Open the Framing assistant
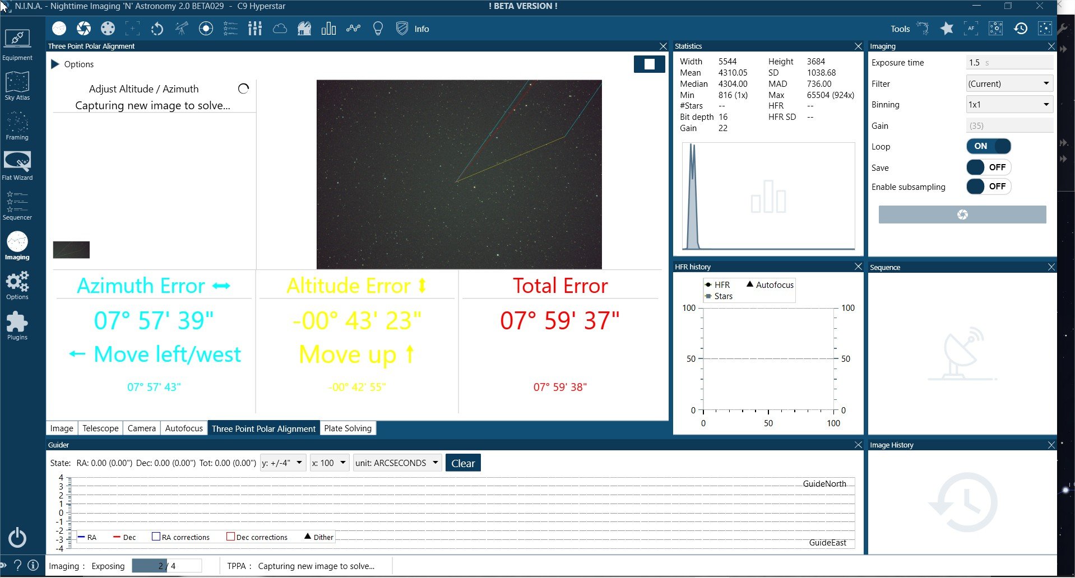Viewport: 1075px width, 578px height. point(17,126)
